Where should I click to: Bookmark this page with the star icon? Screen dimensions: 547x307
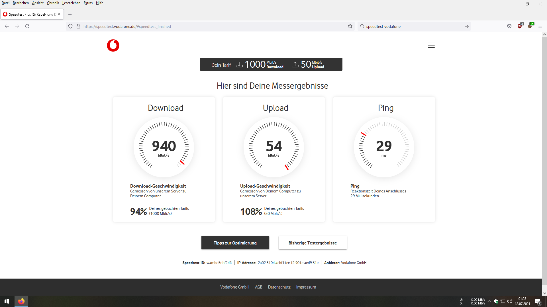(x=350, y=26)
